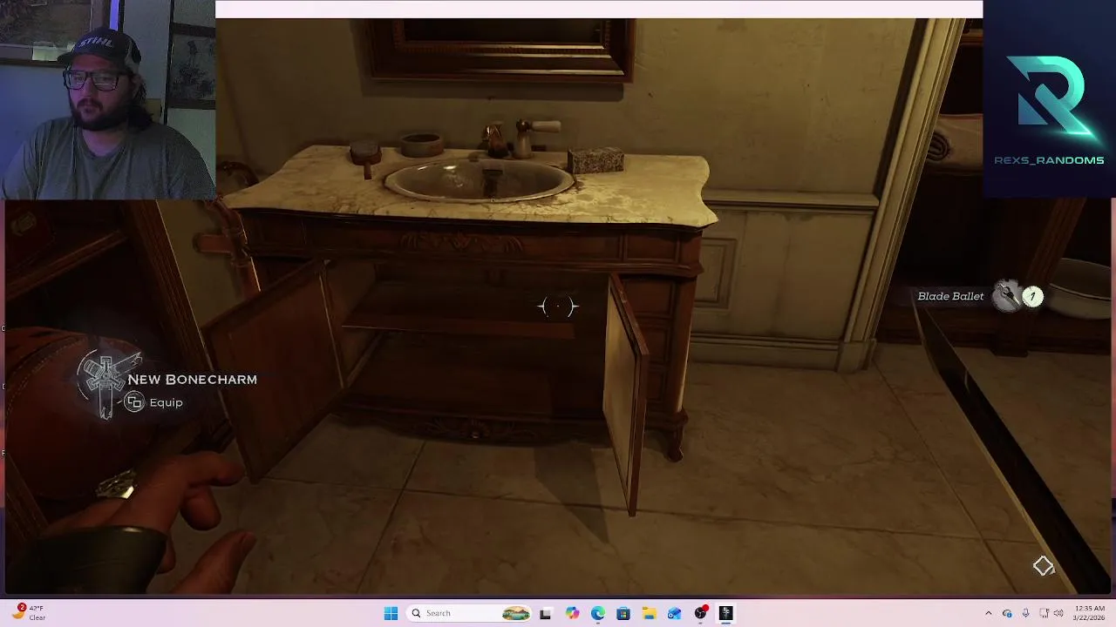
Task: Click the microphone tray icon
Action: [1025, 613]
